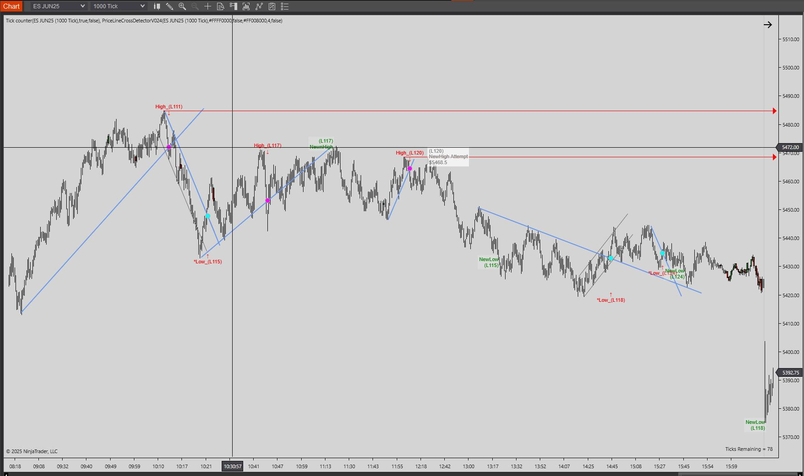Open the indicators line-graph icon
804x476 pixels.
pos(259,6)
